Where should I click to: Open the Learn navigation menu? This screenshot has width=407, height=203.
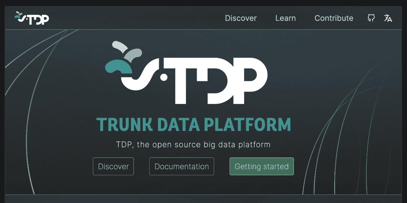point(285,18)
